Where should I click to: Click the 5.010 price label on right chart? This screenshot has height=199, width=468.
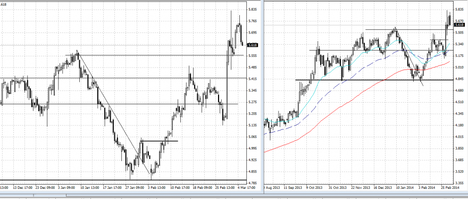click(459, 68)
